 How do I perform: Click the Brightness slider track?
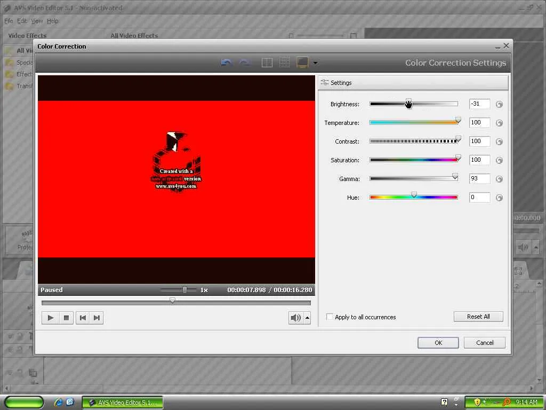(414, 104)
